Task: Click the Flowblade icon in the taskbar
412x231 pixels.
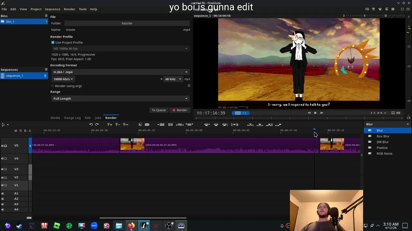Action: coord(144,226)
